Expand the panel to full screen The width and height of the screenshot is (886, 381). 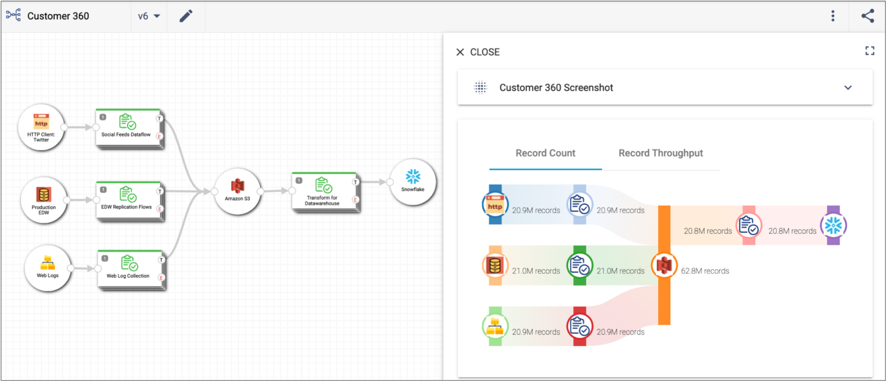[x=870, y=51]
